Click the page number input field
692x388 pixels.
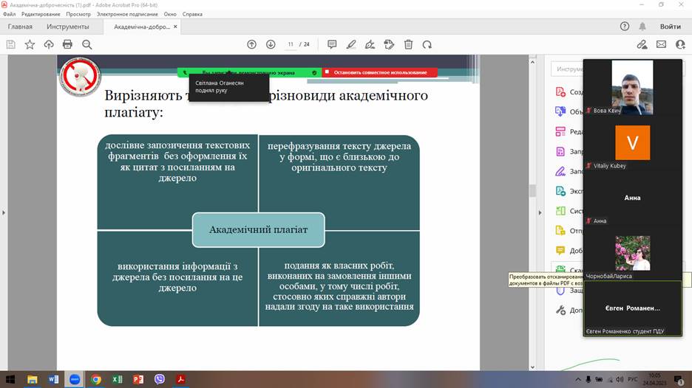click(291, 44)
